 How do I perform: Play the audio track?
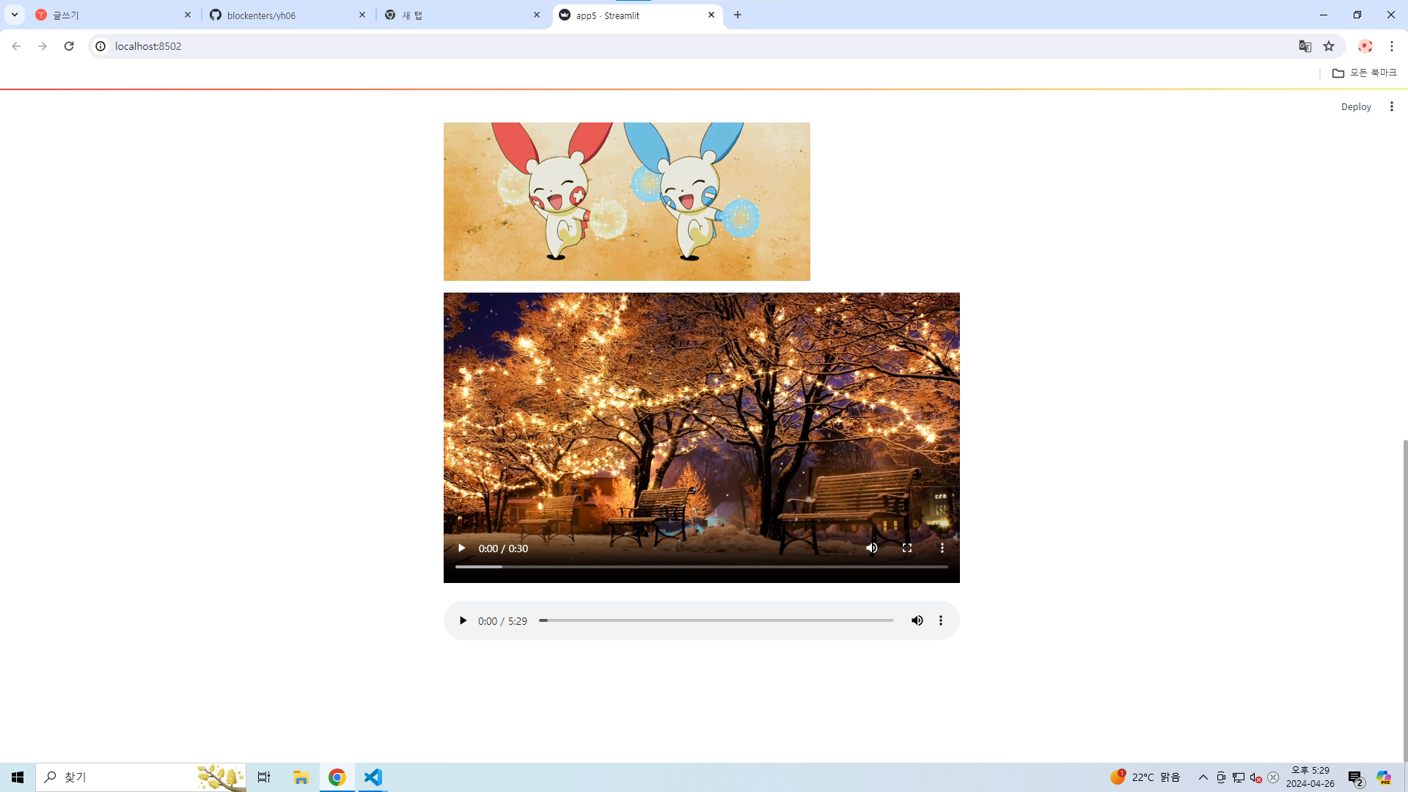463,620
